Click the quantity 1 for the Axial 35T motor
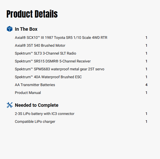160x159 pixels. pos(146,46)
